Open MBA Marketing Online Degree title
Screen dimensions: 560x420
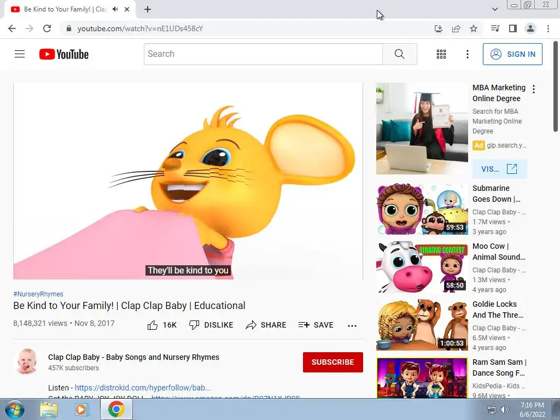tap(499, 93)
